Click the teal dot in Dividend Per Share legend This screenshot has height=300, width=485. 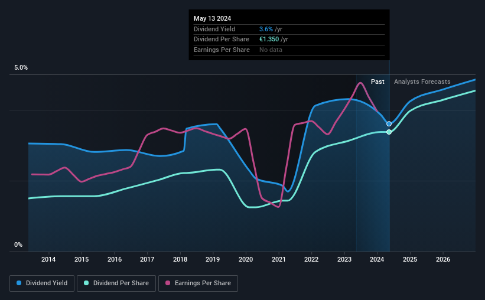[x=86, y=283]
